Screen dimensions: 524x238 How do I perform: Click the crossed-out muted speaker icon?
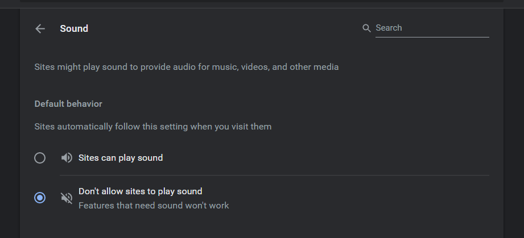[x=67, y=198]
